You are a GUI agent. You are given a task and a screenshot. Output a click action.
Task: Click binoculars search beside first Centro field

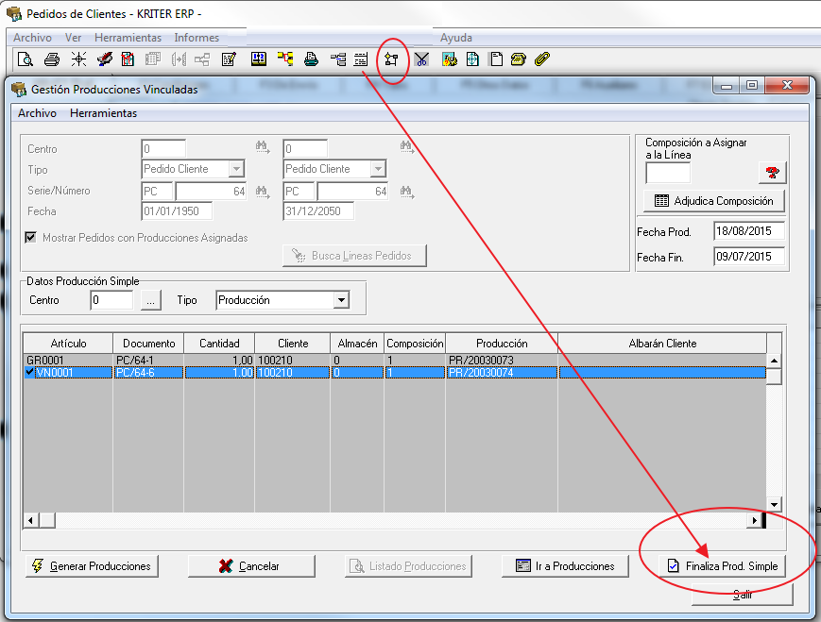tap(263, 147)
